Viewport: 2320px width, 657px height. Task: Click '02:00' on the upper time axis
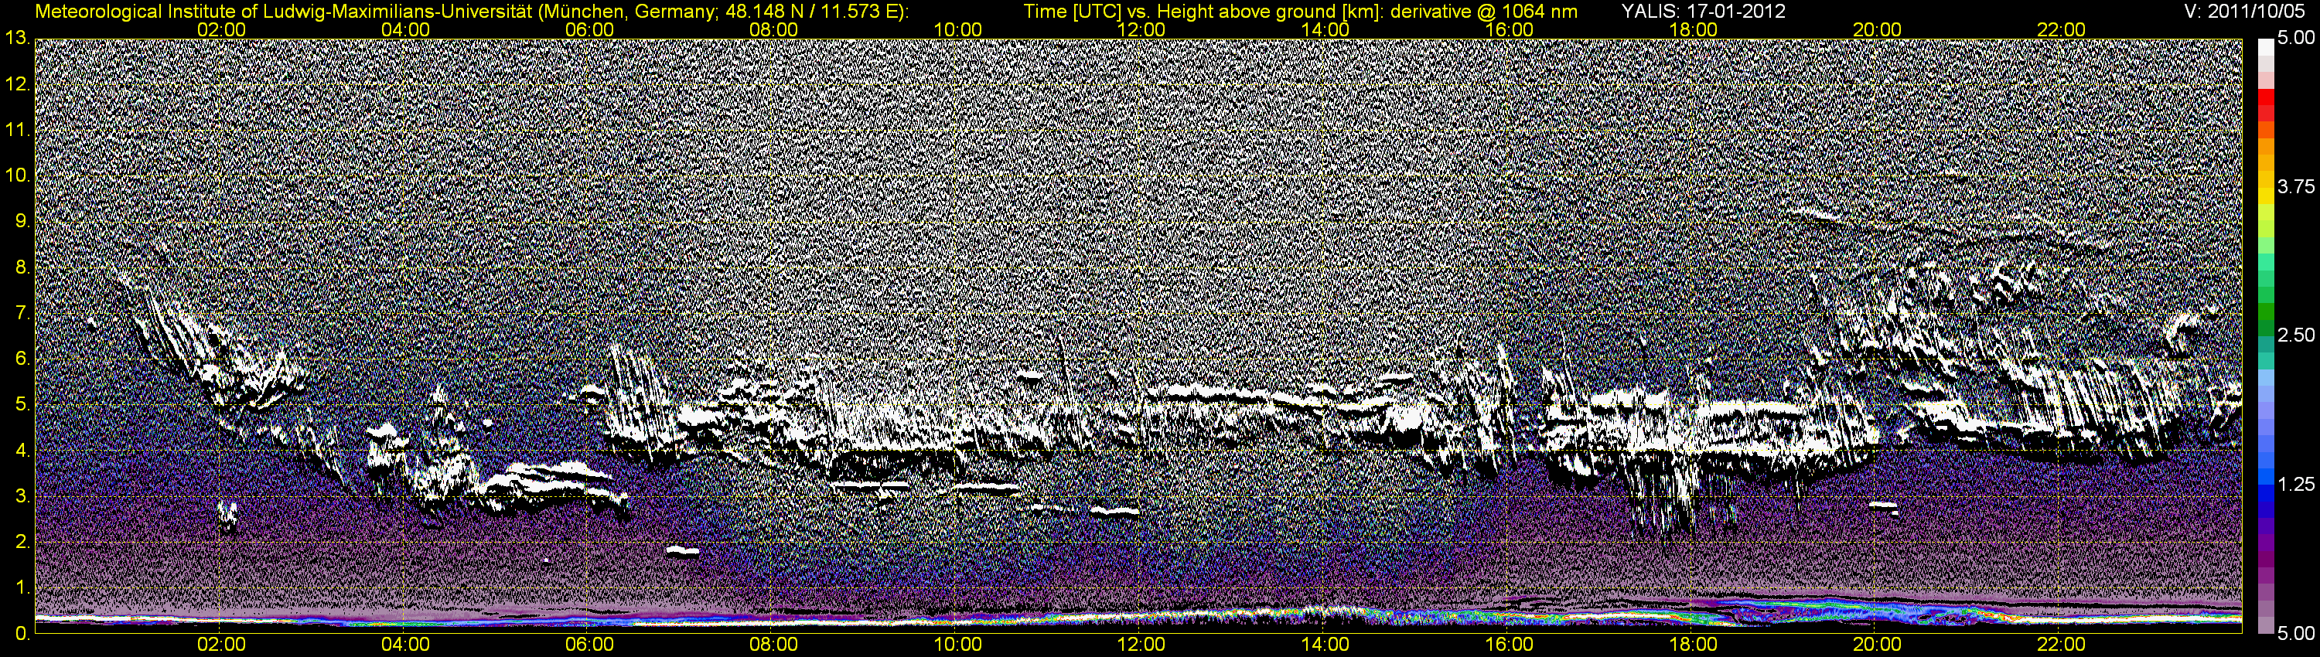click(x=221, y=29)
